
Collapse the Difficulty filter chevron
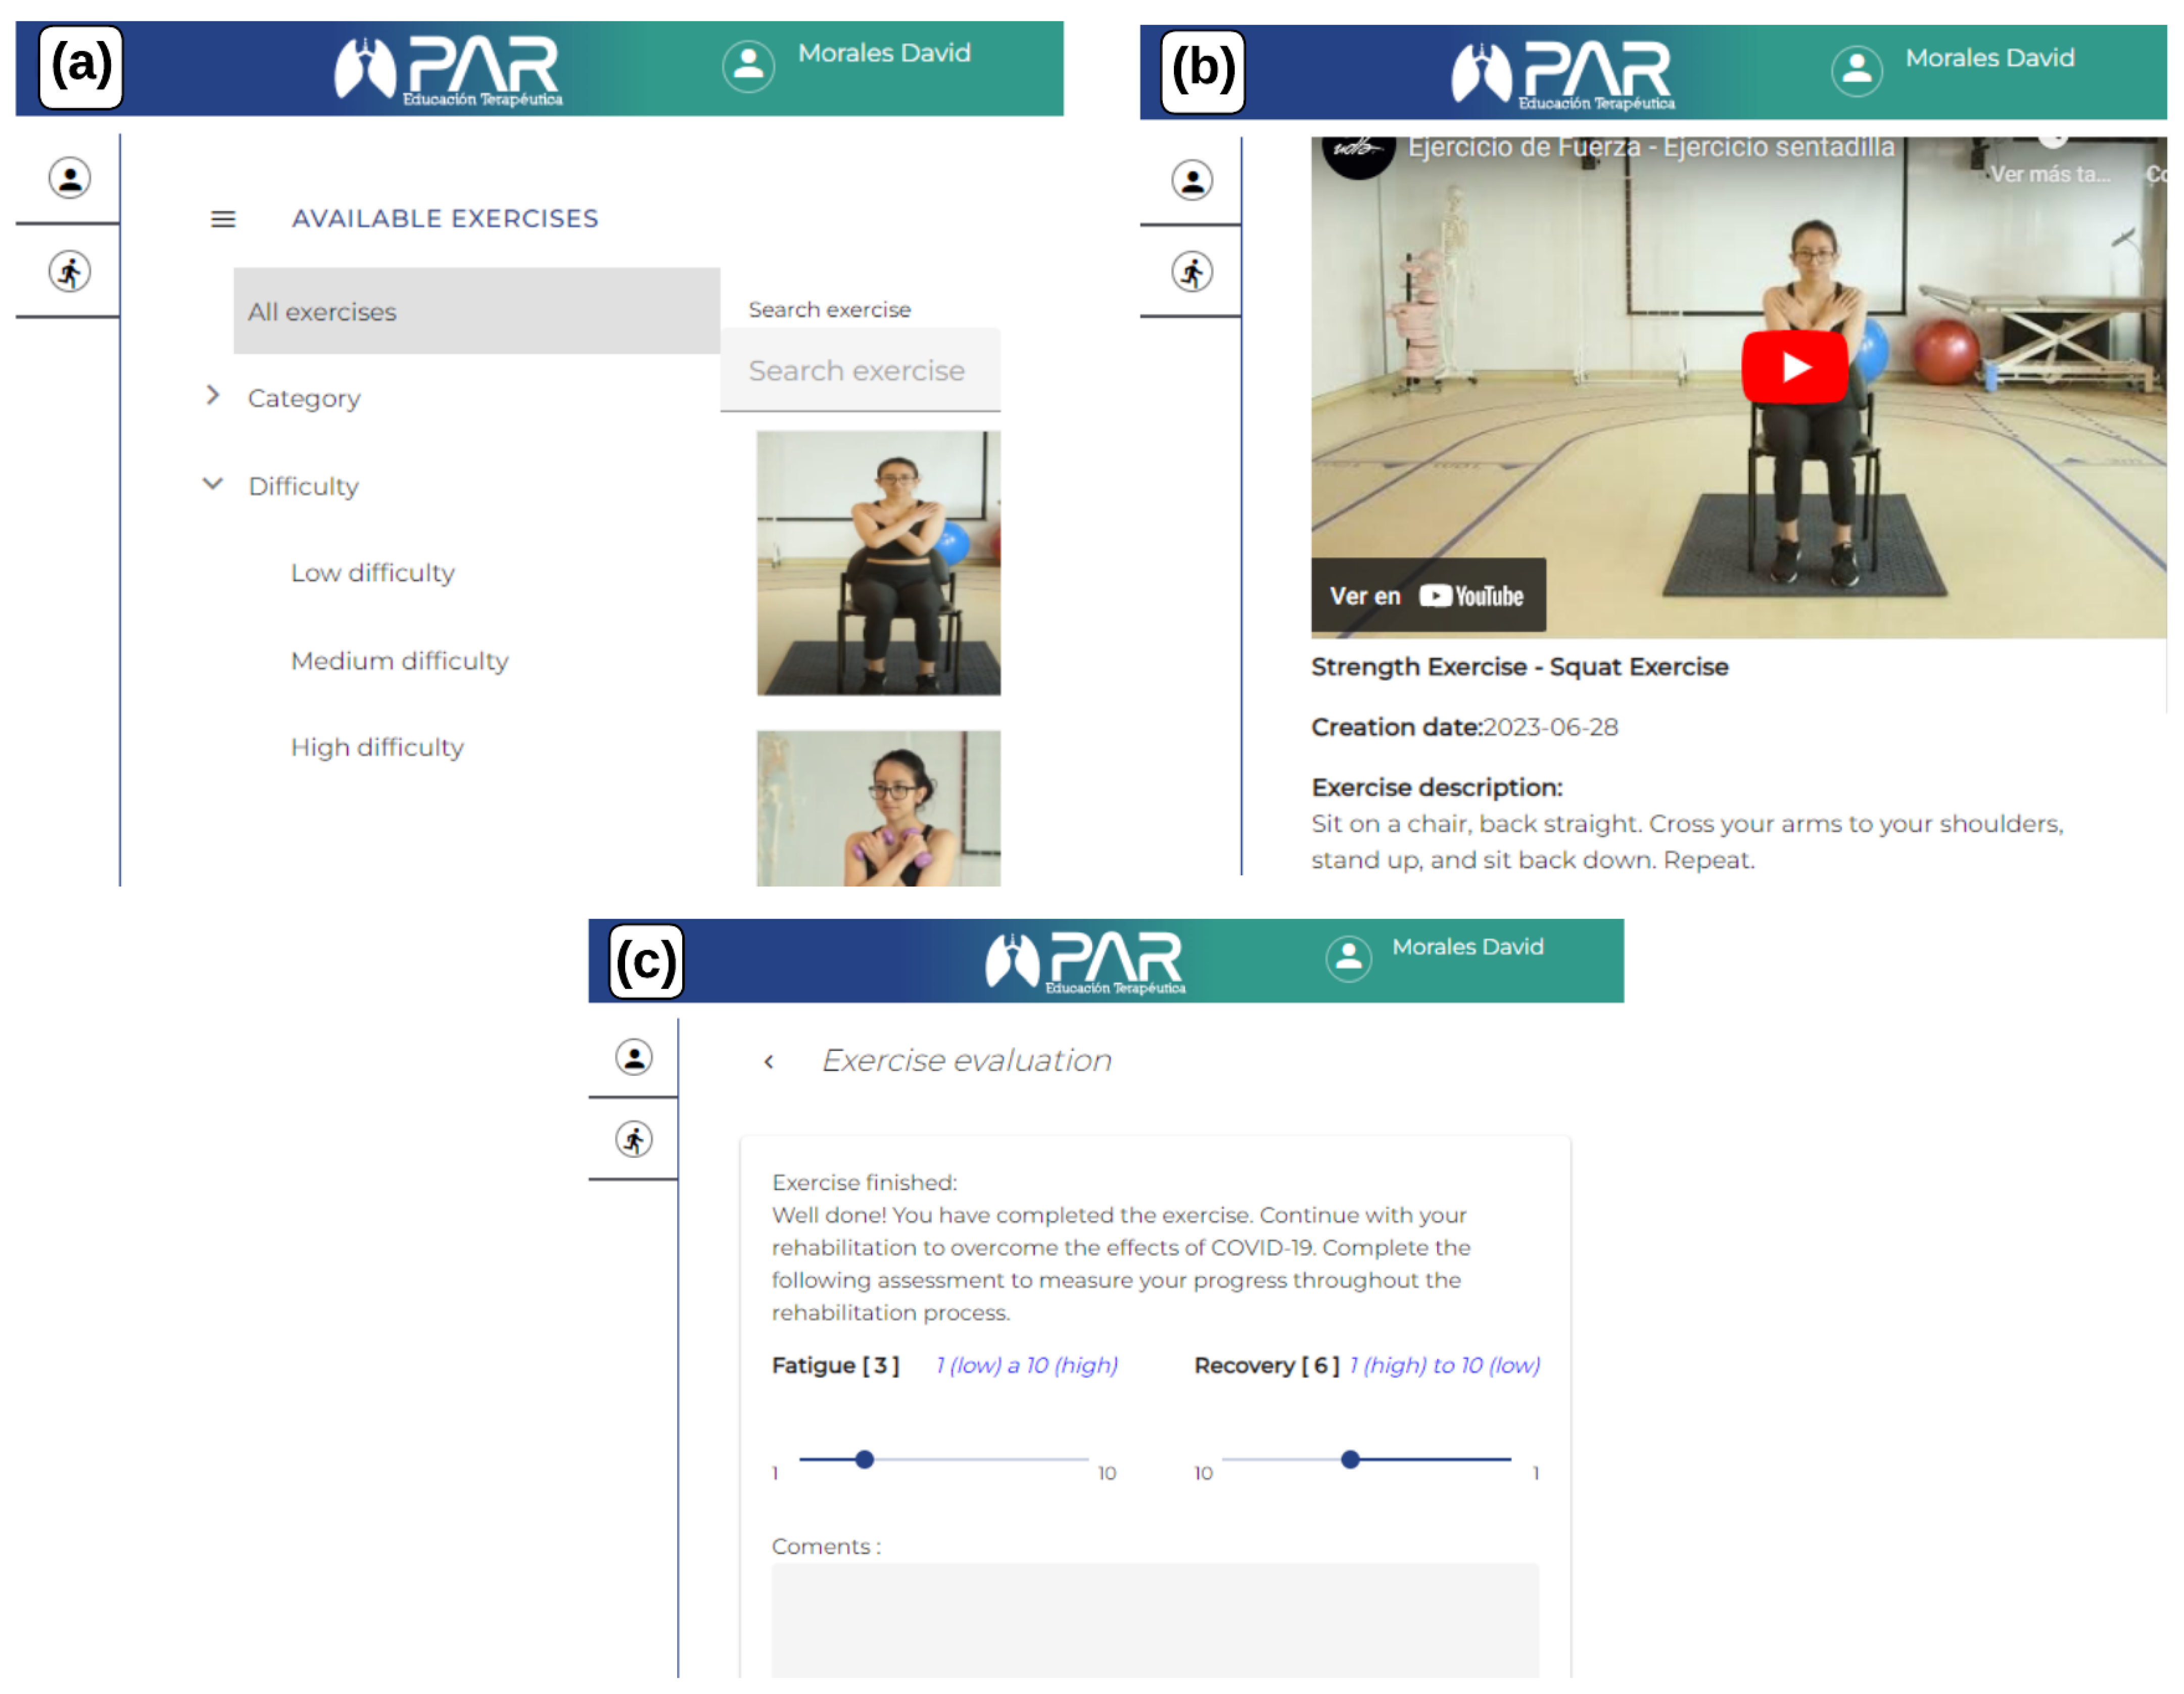pyautogui.click(x=212, y=485)
